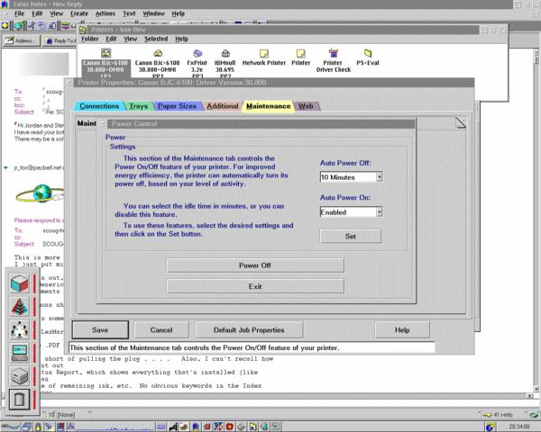This screenshot has width=541, height=432.
Task: Open the Auto Power Off dropdown arrow
Action: click(x=380, y=177)
